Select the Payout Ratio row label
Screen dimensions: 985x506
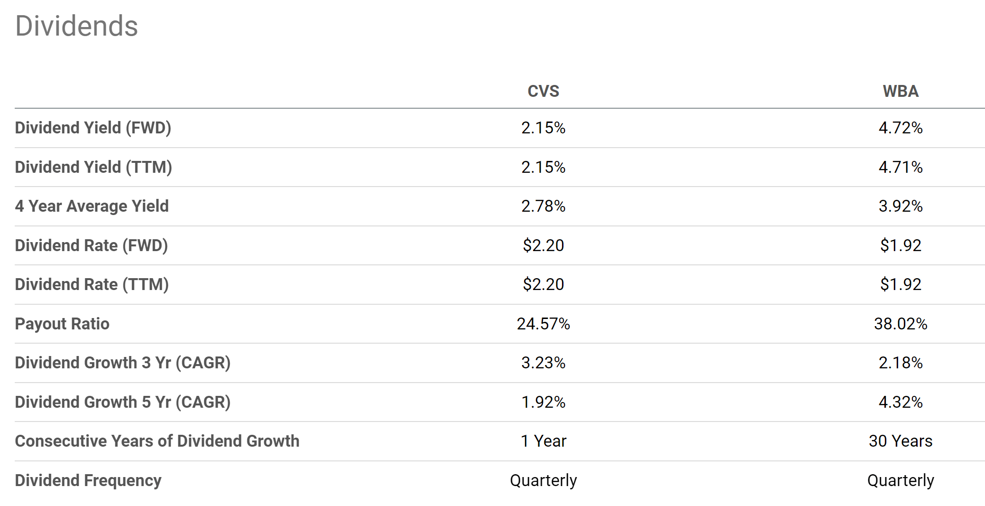[62, 324]
